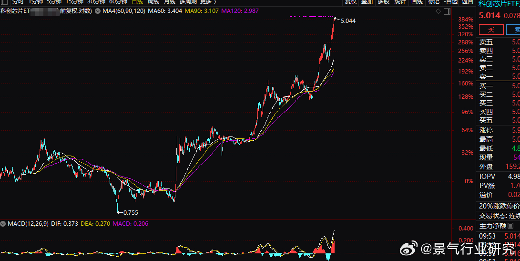Open the 多周期 multi-period view
This screenshot has height=261, width=520.
pyautogui.click(x=188, y=1)
